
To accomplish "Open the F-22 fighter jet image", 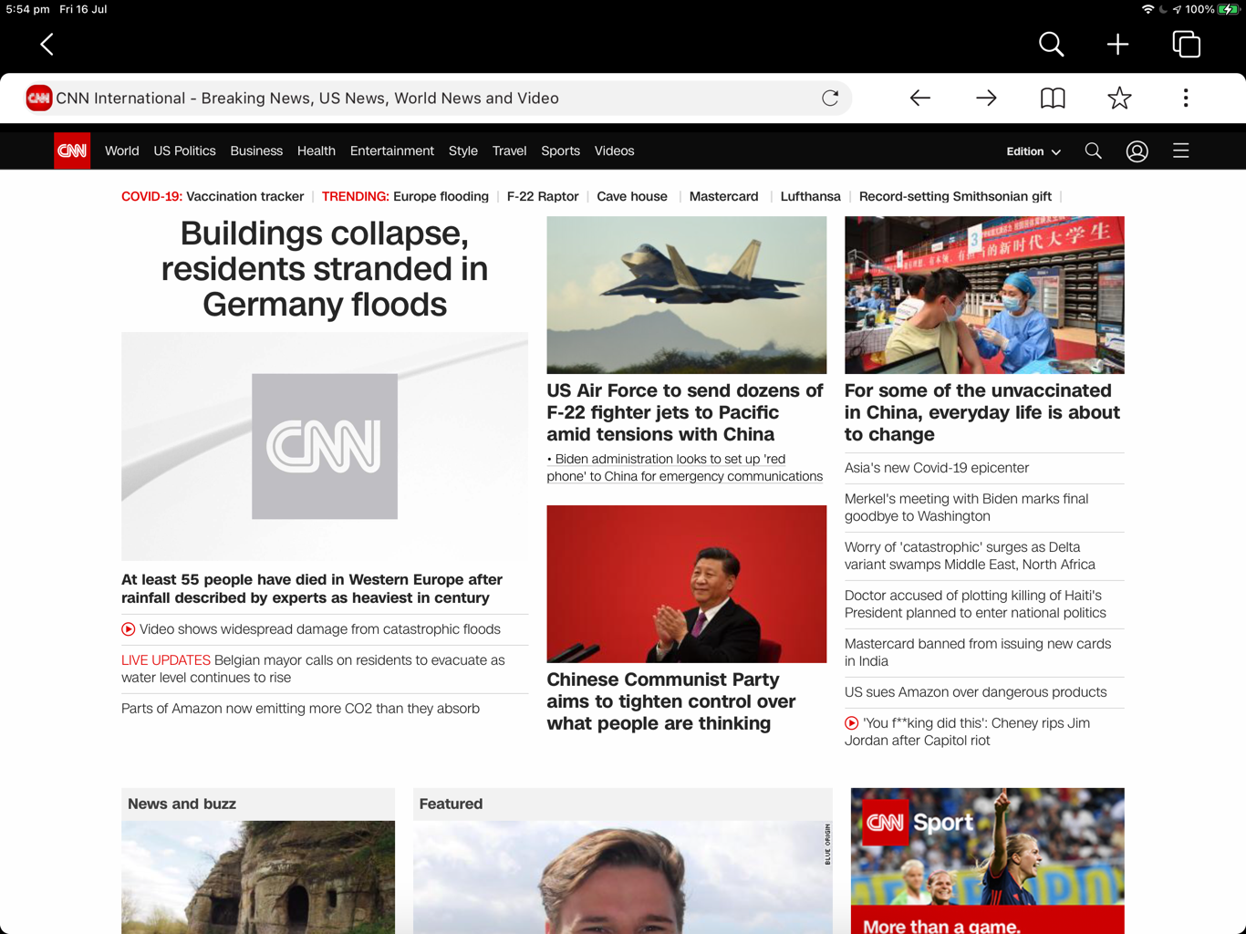I will point(686,295).
